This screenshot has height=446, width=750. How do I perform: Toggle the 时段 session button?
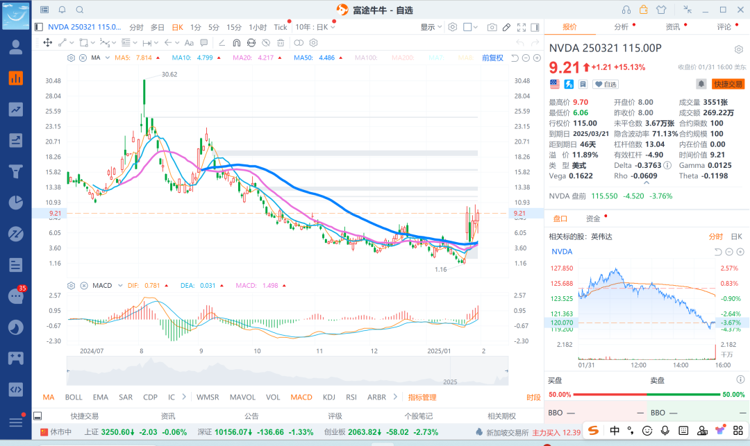pos(533,397)
